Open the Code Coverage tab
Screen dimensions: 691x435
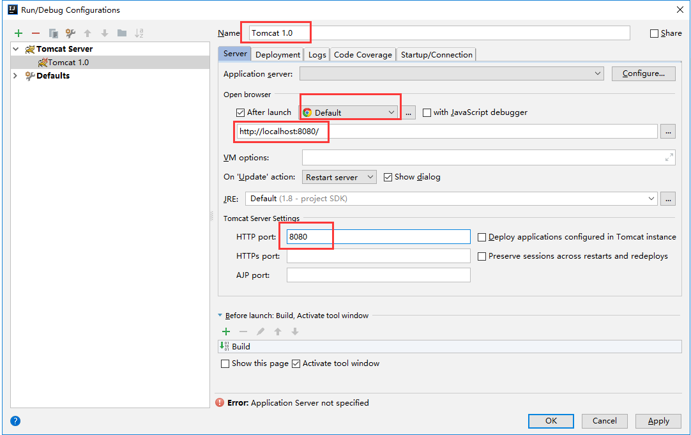pyautogui.click(x=363, y=55)
